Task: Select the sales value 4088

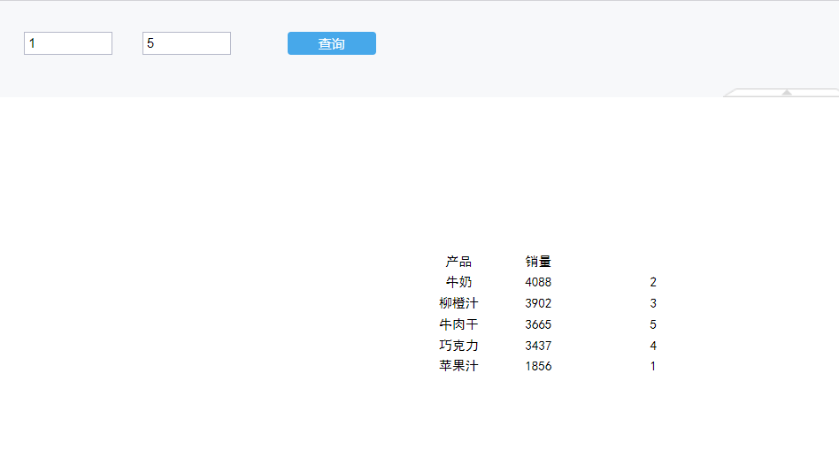Action: pos(538,282)
